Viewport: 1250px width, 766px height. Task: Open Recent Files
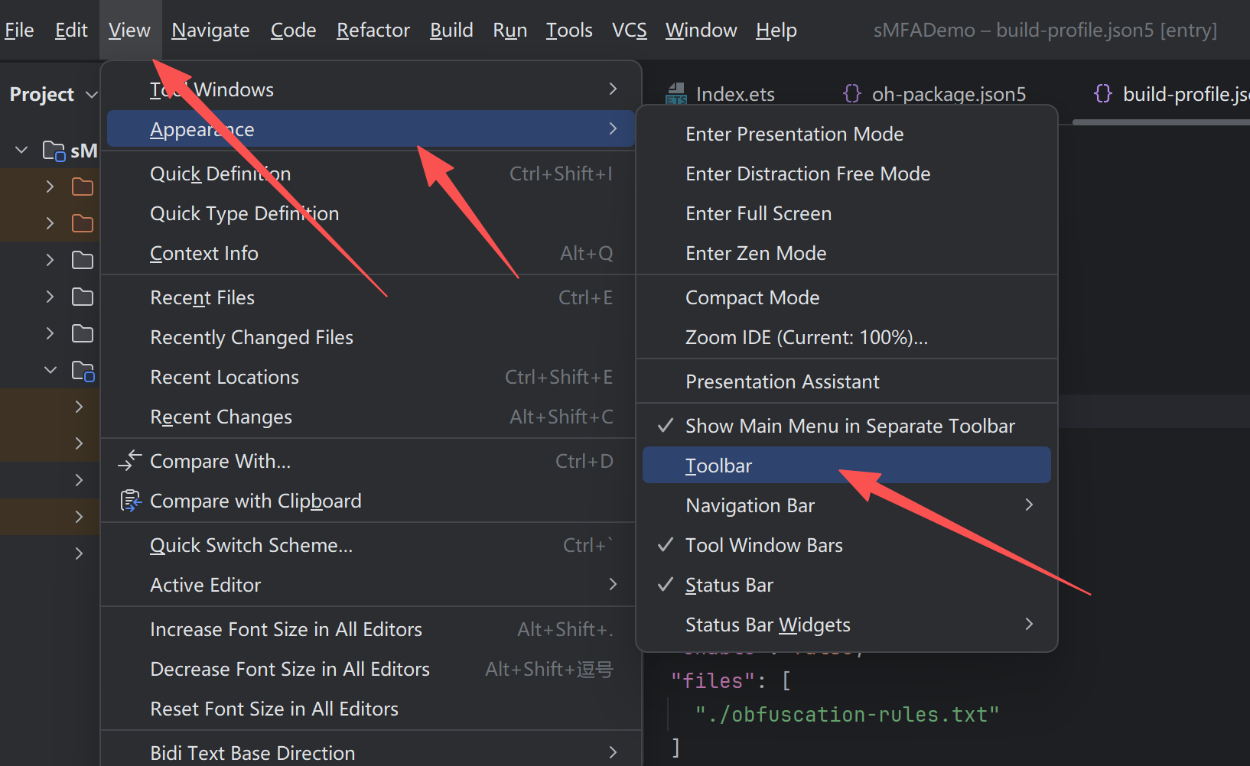(371, 297)
